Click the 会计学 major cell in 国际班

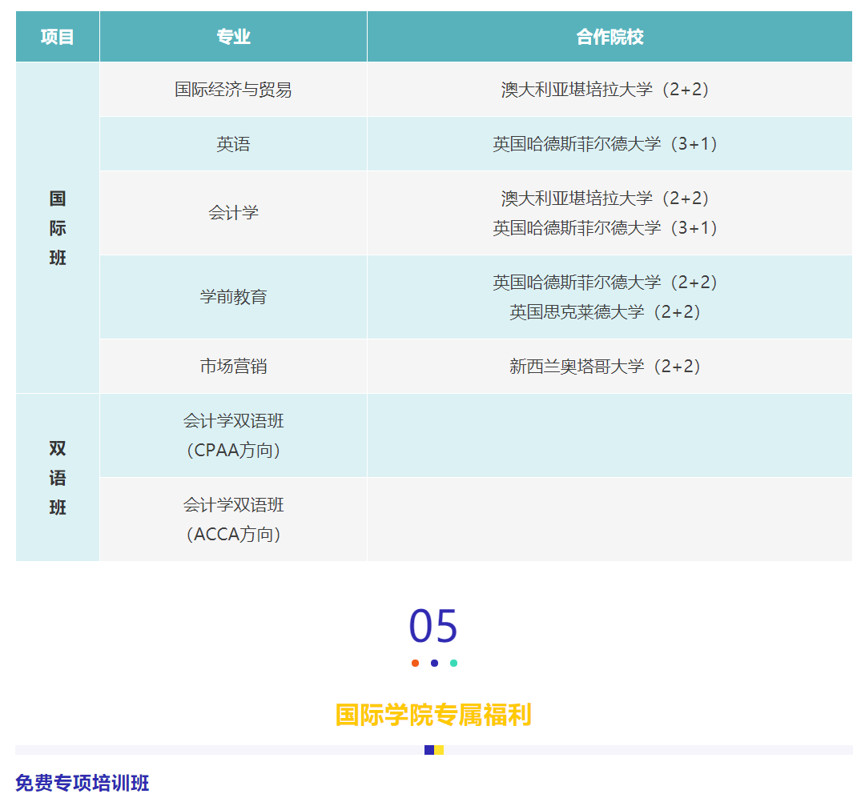(233, 213)
